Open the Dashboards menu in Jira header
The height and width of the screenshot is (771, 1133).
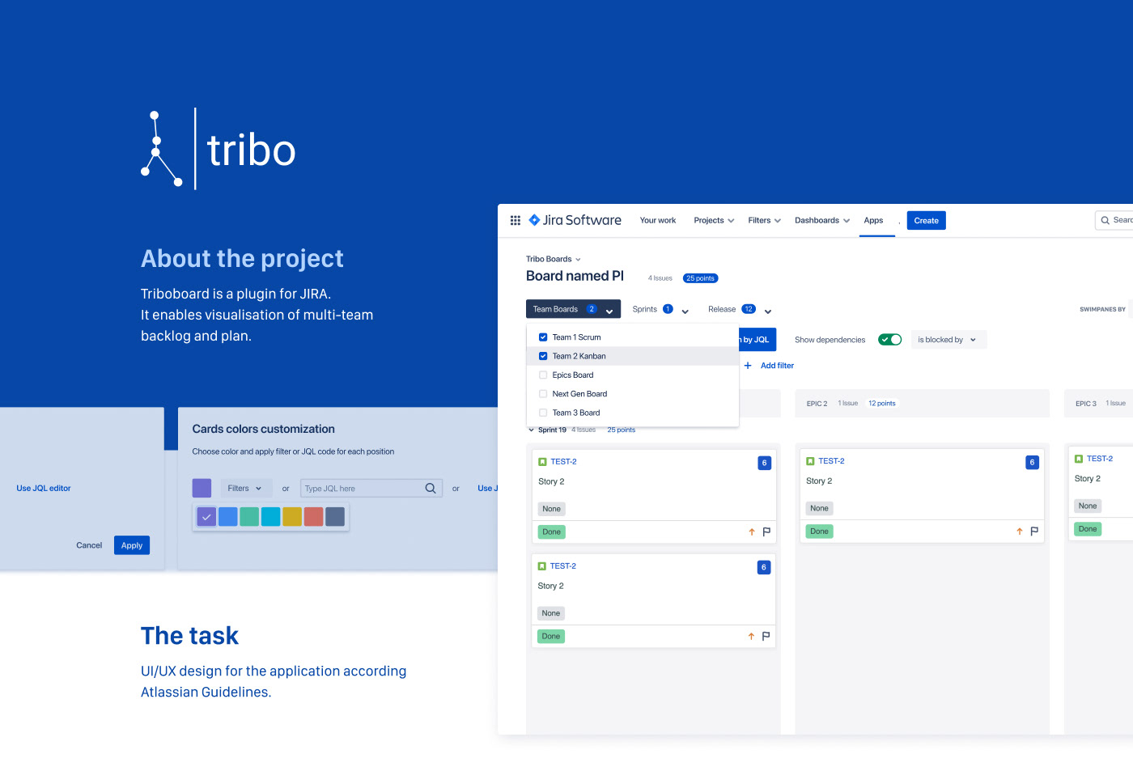[x=822, y=220]
